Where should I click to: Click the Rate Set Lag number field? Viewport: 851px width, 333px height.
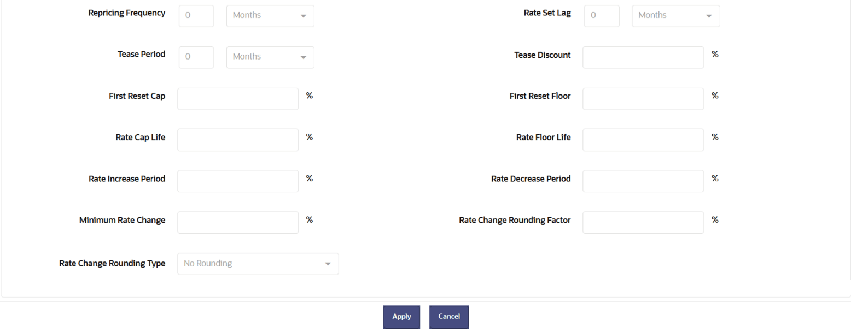(x=601, y=16)
